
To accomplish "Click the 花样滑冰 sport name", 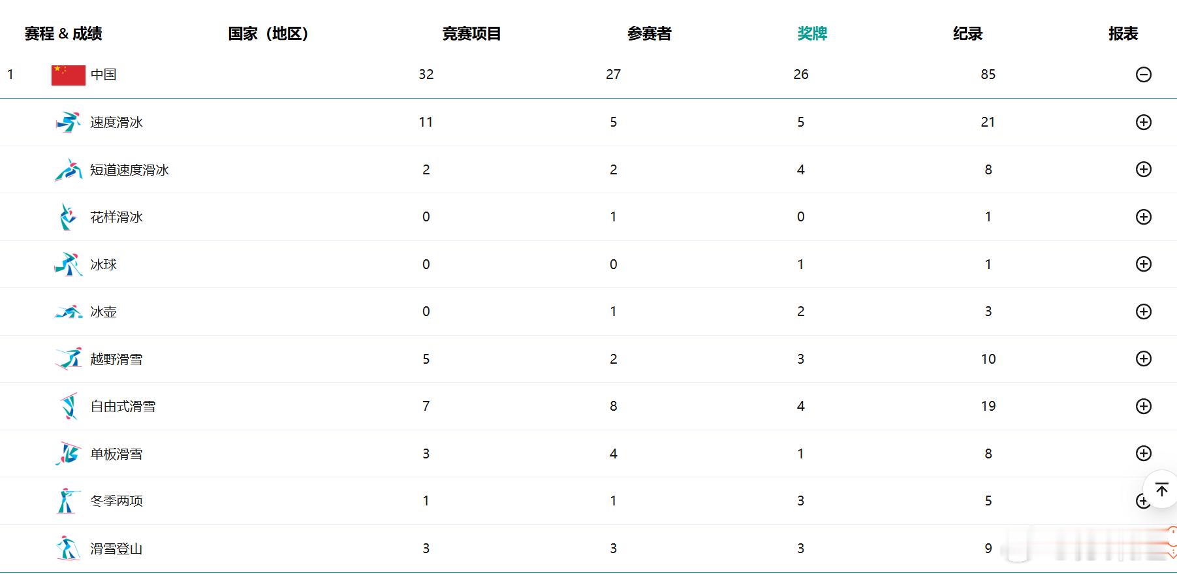I will (117, 217).
